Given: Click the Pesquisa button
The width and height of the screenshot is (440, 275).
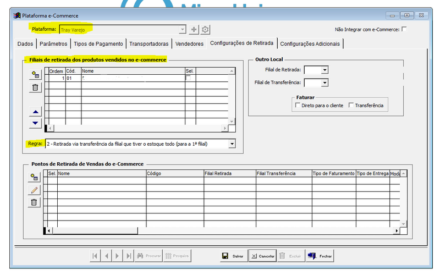Looking at the screenshot, I should pyautogui.click(x=177, y=256).
